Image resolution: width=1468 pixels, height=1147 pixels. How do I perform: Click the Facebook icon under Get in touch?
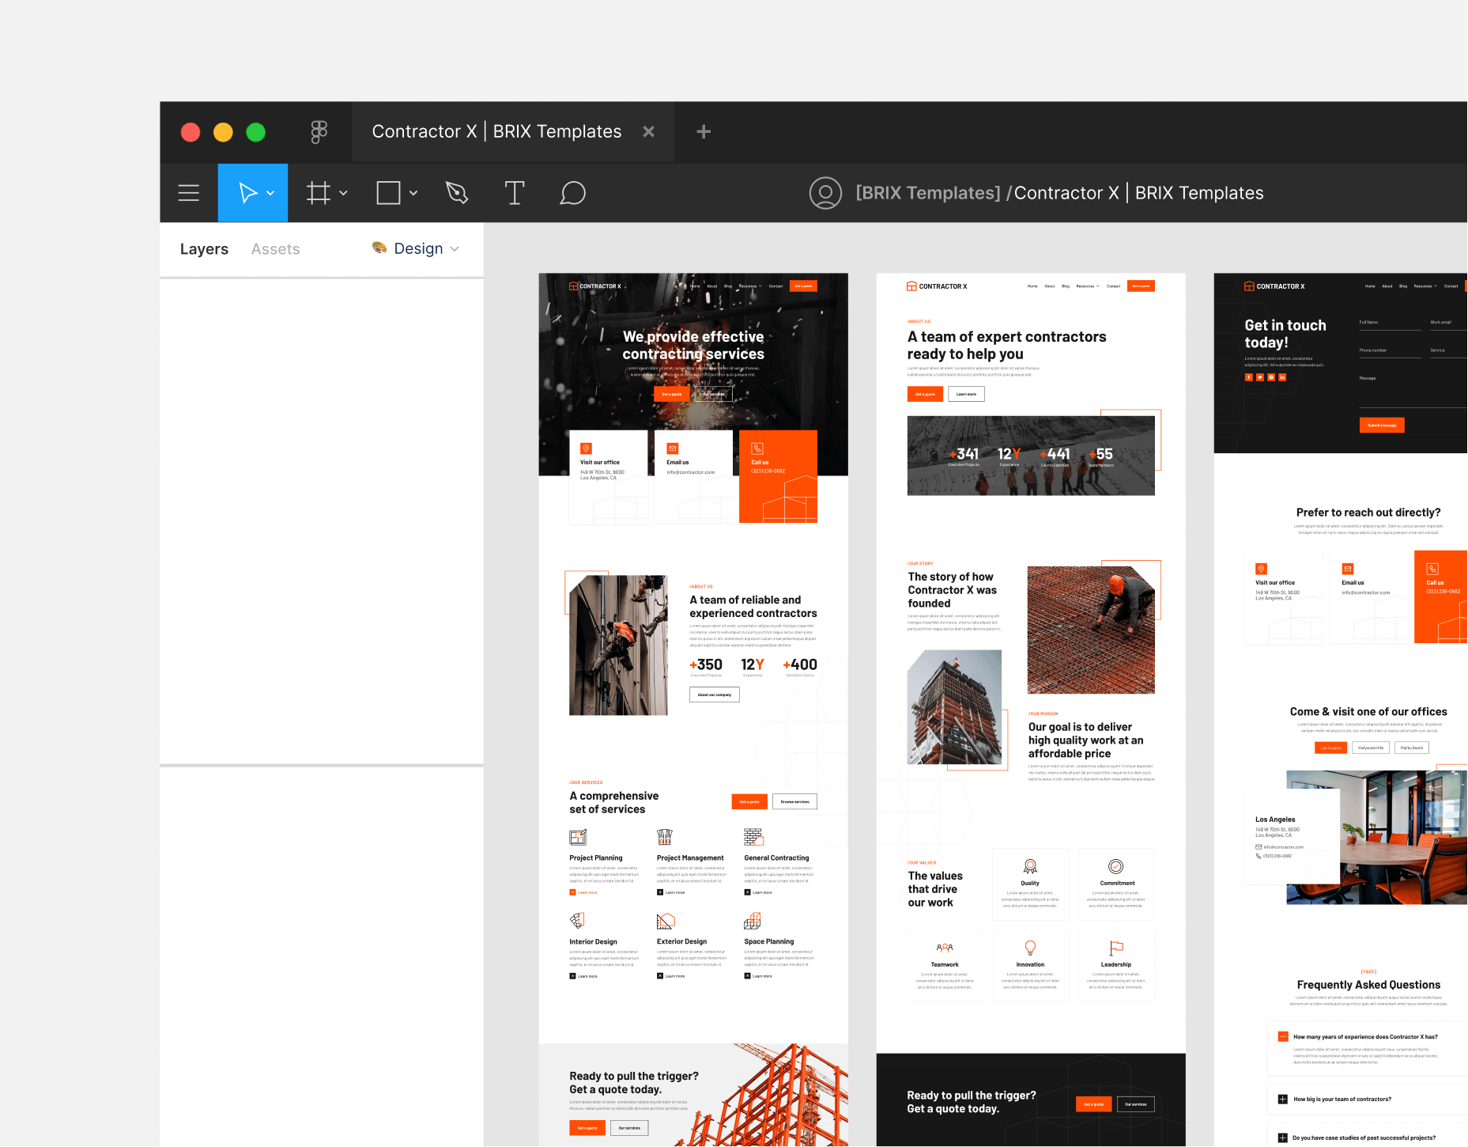coord(1249,377)
